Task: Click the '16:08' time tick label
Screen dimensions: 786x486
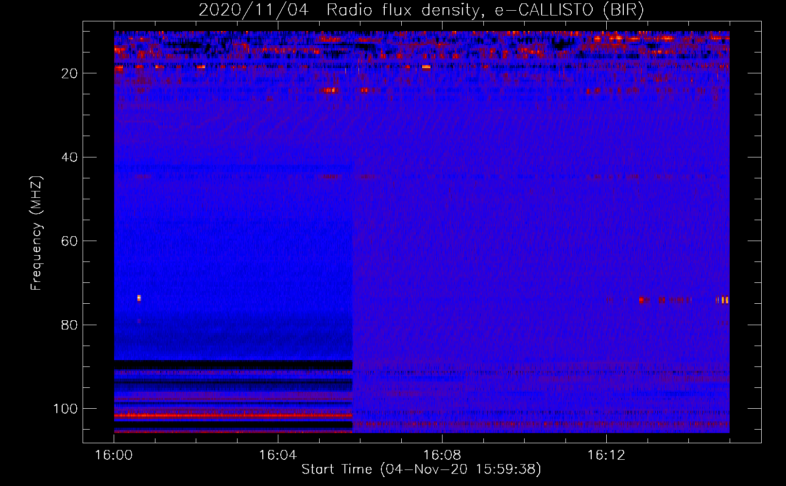Action: pyautogui.click(x=442, y=455)
